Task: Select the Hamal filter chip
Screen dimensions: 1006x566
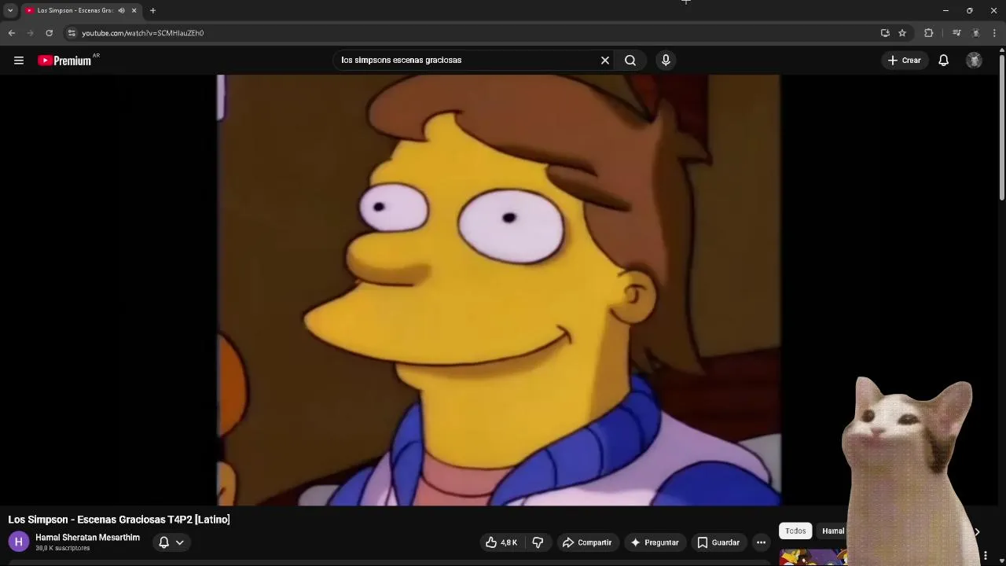Action: coord(832,531)
